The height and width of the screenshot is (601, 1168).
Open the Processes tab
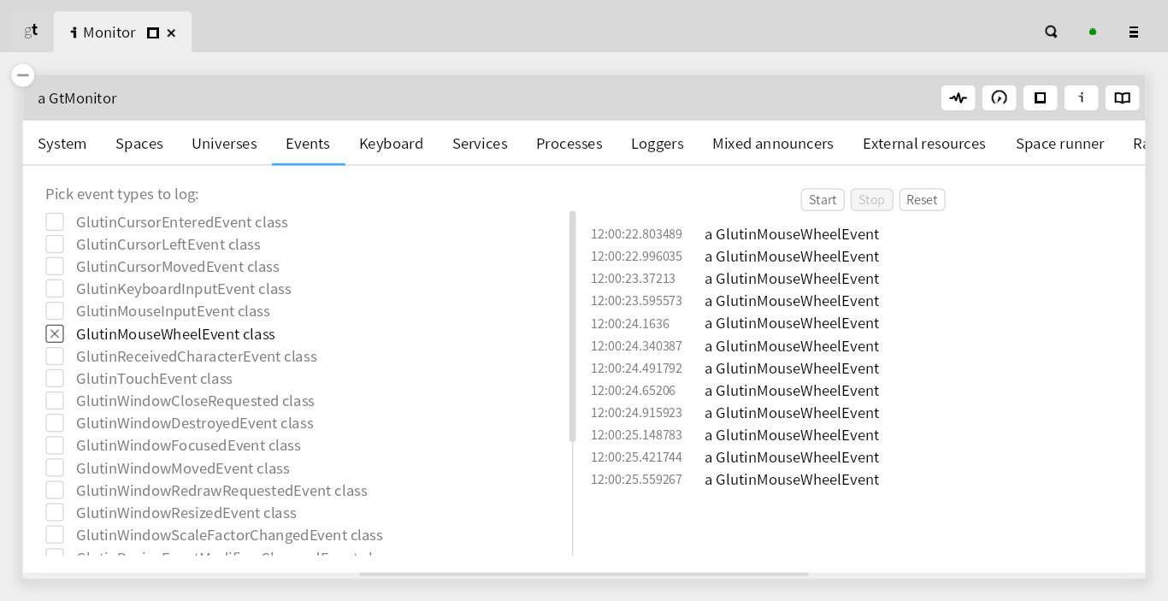pos(569,143)
